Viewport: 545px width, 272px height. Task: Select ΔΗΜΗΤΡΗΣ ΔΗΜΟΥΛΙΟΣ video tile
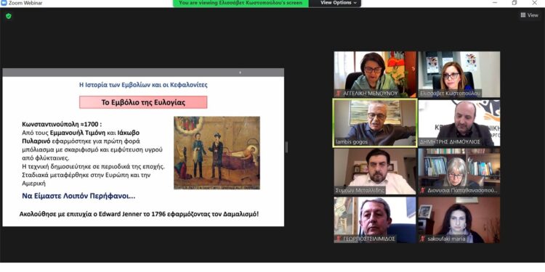point(459,123)
